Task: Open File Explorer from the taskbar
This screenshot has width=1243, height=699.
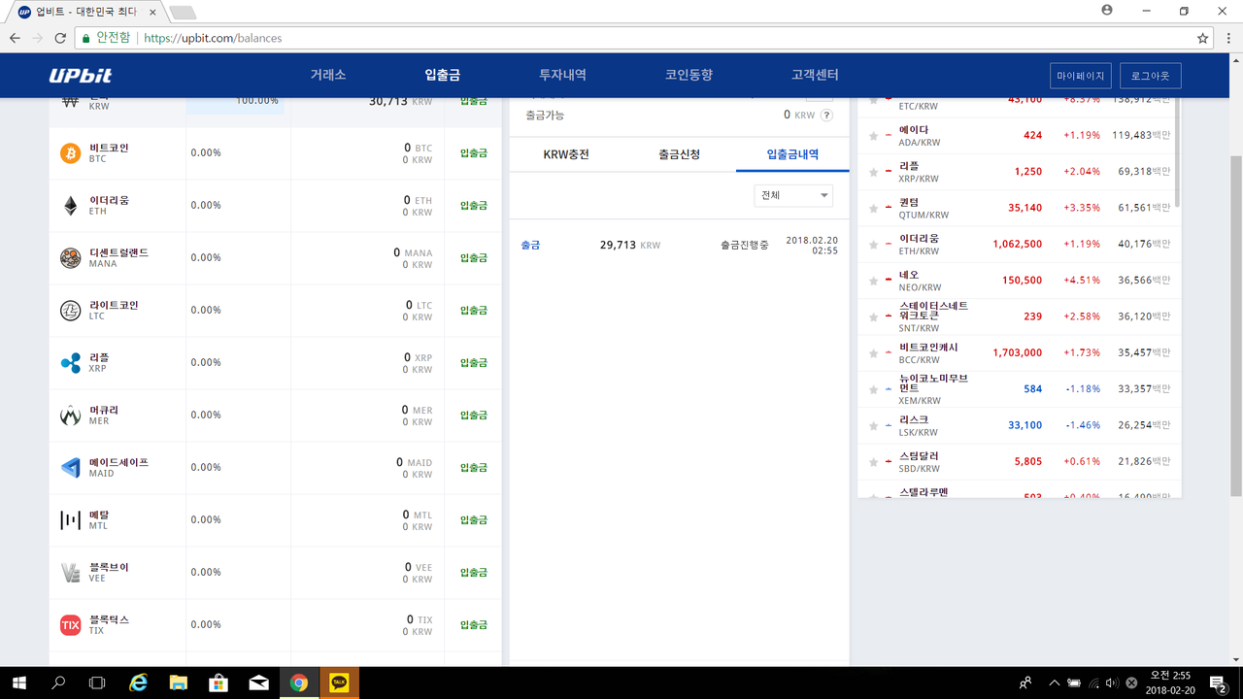Action: (x=179, y=682)
